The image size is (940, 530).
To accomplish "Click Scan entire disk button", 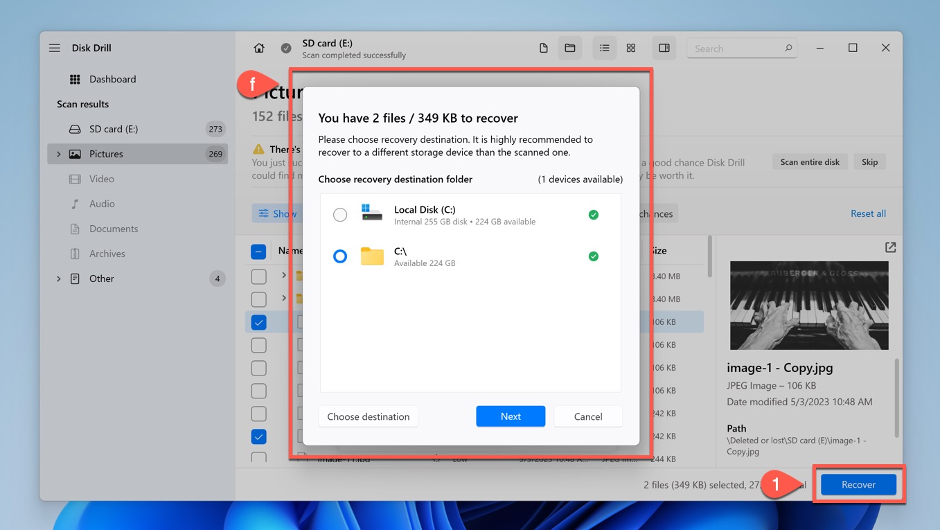I will coord(810,162).
